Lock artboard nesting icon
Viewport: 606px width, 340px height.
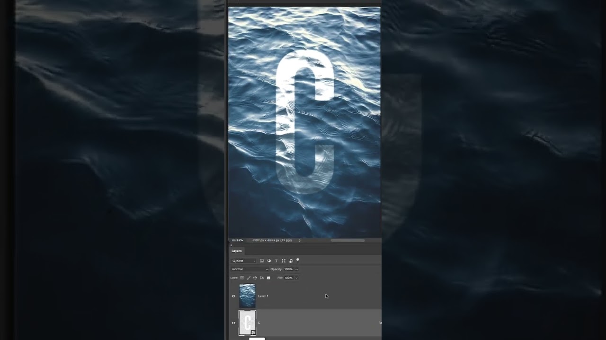pos(262,278)
